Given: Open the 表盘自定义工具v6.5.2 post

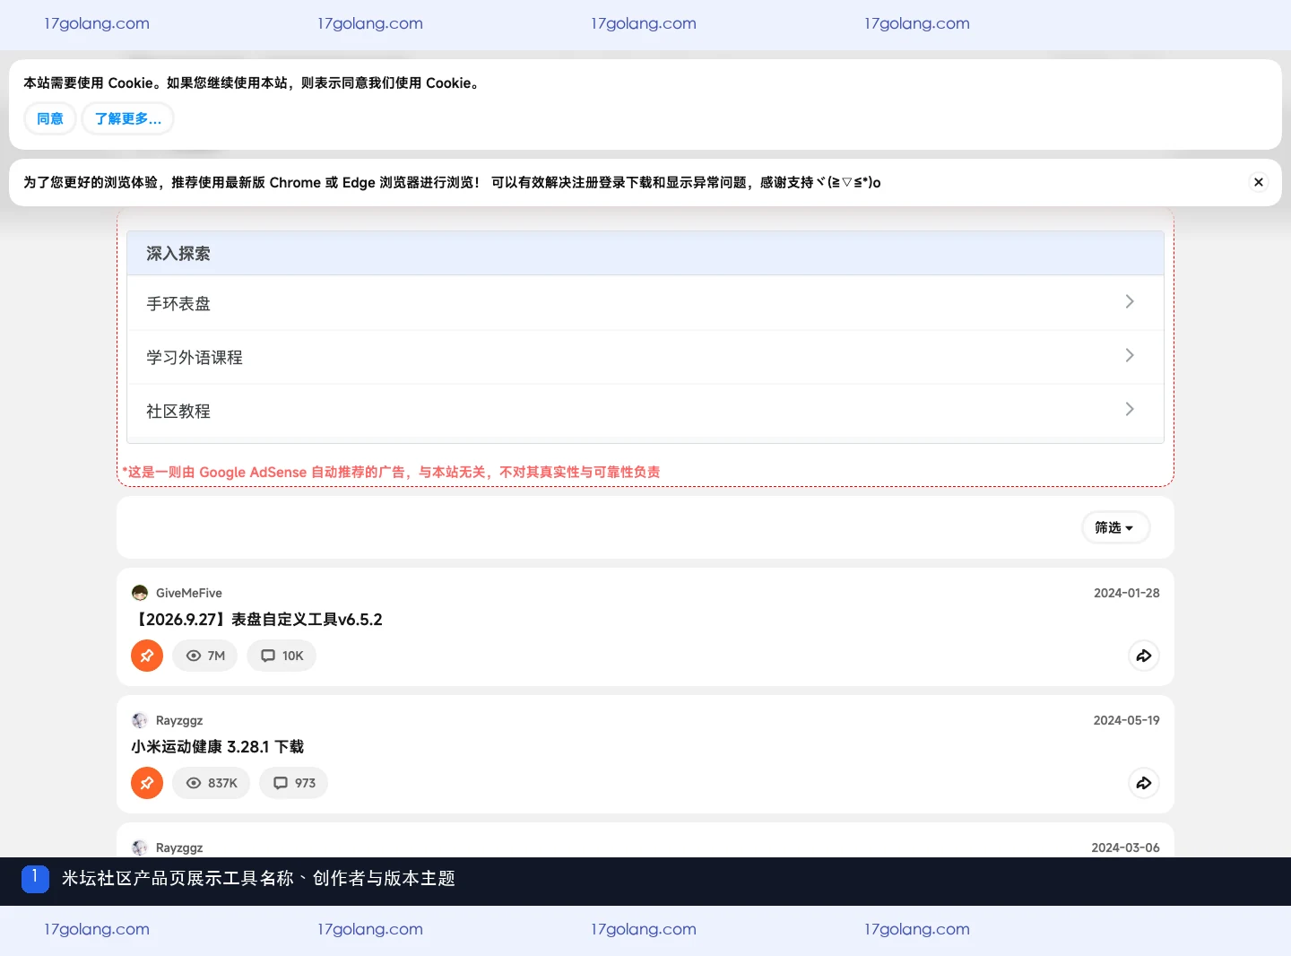Looking at the screenshot, I should 257,620.
